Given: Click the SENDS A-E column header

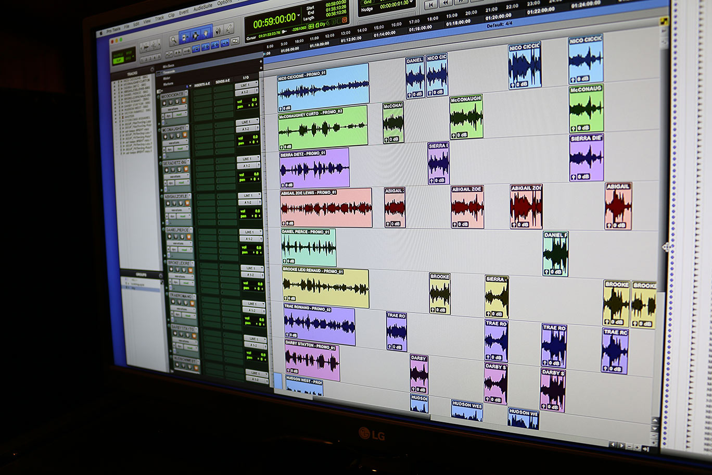Looking at the screenshot, I should point(222,81).
